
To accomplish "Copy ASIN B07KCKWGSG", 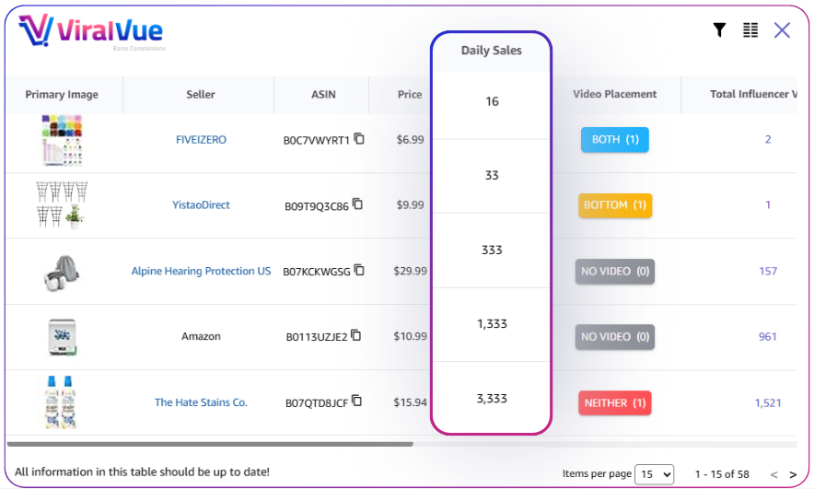I will click(359, 270).
